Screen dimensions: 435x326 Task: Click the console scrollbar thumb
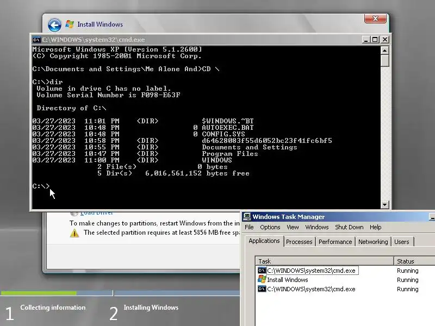click(384, 61)
